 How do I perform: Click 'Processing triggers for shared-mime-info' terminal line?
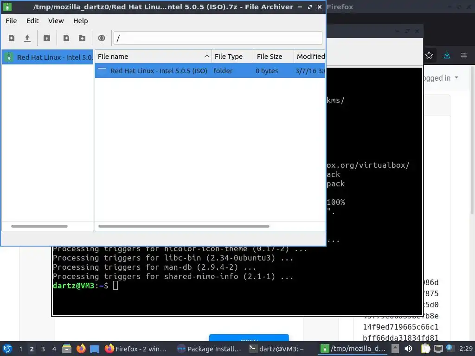click(x=173, y=276)
